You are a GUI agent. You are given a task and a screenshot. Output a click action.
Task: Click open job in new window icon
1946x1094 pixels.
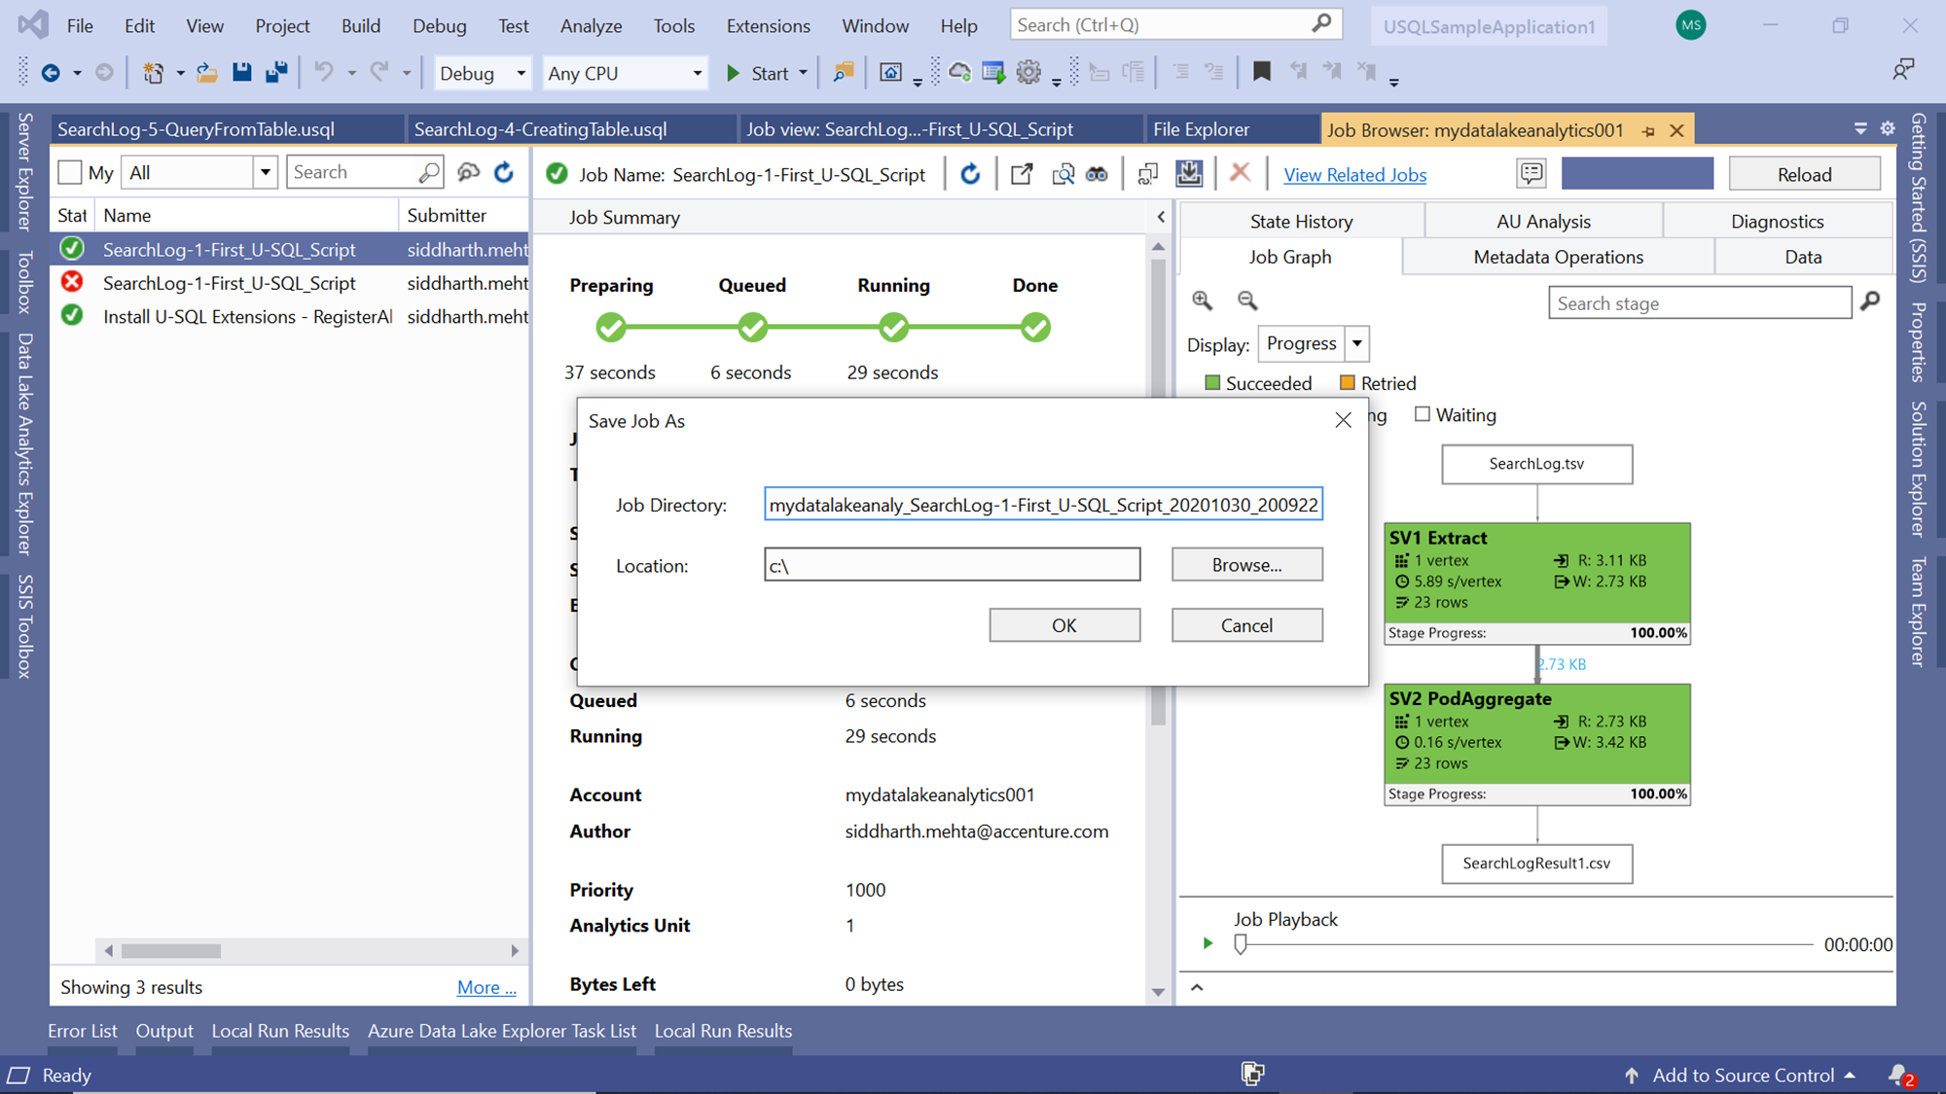[1022, 173]
